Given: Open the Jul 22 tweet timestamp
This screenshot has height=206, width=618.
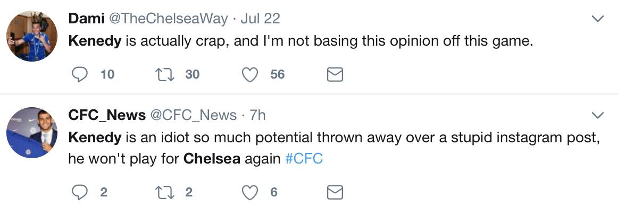Looking at the screenshot, I should click(260, 19).
